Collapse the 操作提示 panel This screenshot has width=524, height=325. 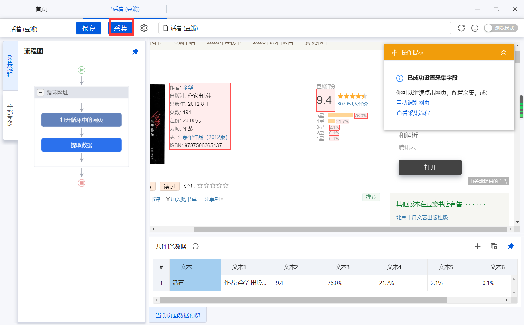point(504,53)
